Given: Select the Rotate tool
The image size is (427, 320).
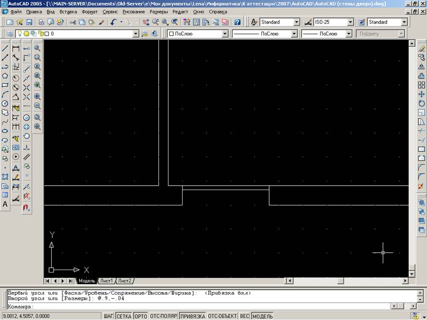Looking at the screenshot, I should [x=422, y=104].
